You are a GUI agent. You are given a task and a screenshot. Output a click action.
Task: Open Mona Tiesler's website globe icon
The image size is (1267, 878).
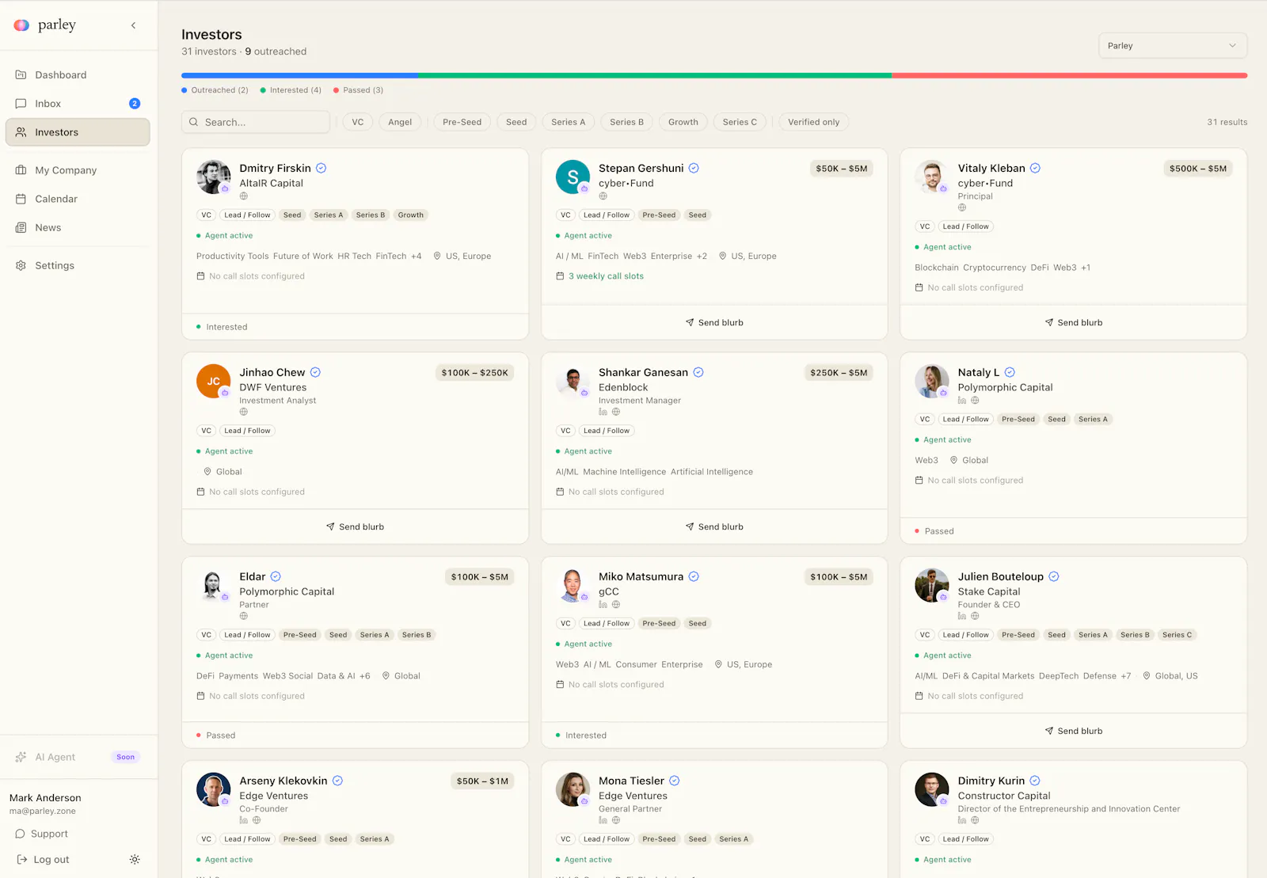pos(616,820)
